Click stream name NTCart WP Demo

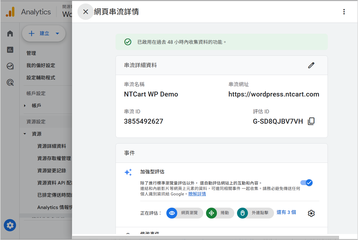click(151, 94)
